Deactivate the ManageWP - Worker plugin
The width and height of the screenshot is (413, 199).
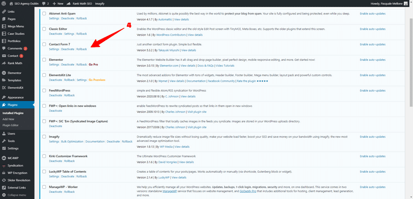[56, 192]
